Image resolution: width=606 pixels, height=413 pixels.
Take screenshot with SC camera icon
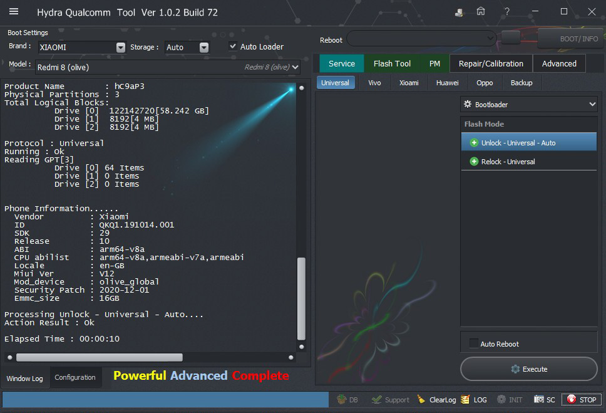click(539, 399)
